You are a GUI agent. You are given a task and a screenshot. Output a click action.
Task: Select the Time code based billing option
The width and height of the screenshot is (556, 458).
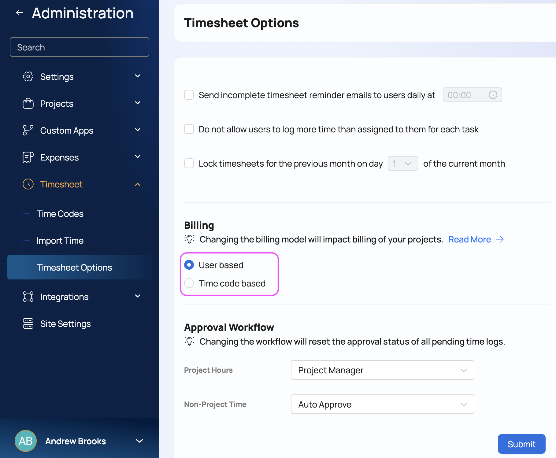pos(189,283)
